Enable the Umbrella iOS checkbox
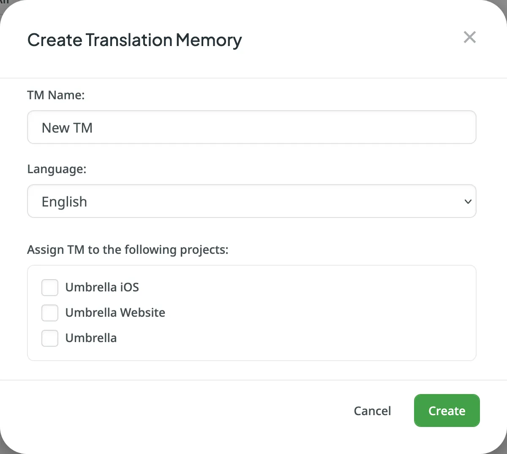This screenshot has height=454, width=507. pos(49,288)
